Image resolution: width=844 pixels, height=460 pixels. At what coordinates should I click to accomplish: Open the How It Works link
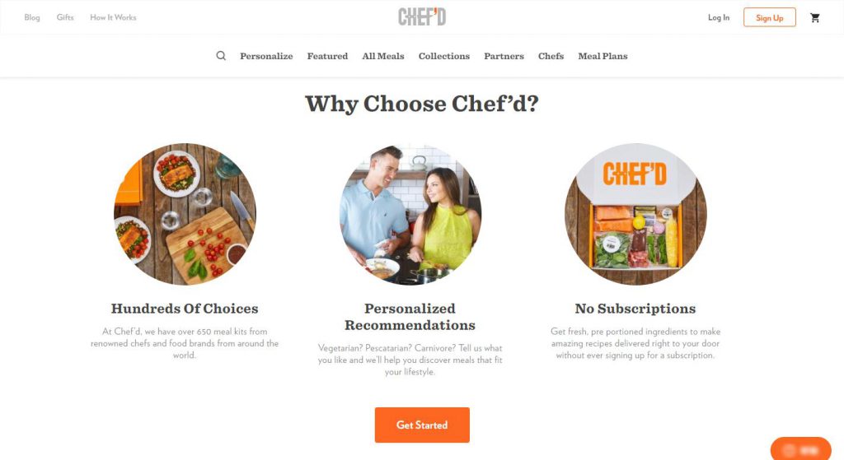click(x=113, y=17)
